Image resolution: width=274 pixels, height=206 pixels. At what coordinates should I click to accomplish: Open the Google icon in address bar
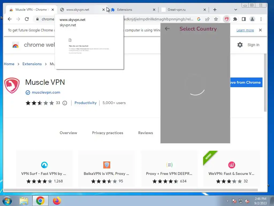[199, 19]
